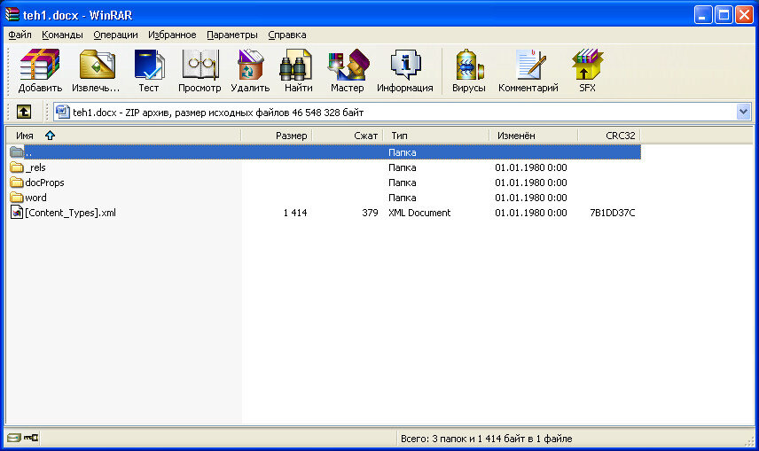Click the 7B1DD37C CRC32 value
Screen dimensions: 759x451
pos(613,213)
